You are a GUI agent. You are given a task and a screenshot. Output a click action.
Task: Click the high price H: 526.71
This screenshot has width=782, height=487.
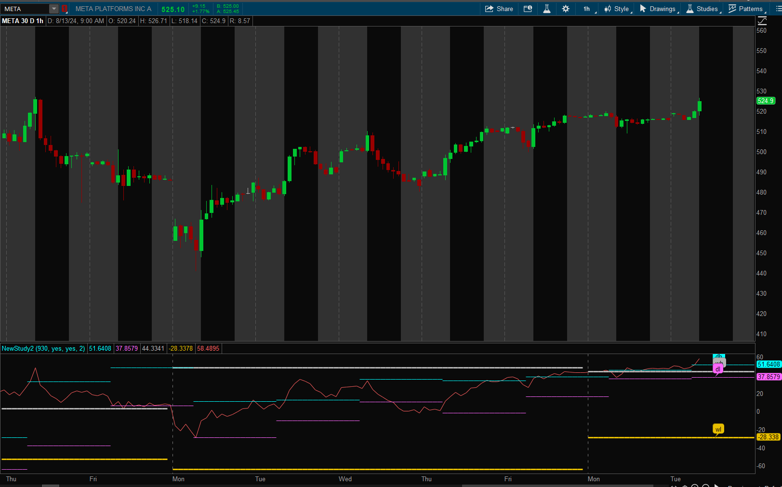(x=154, y=21)
